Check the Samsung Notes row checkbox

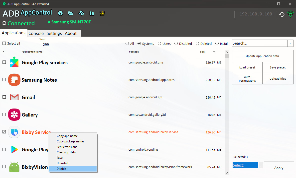click(4, 80)
